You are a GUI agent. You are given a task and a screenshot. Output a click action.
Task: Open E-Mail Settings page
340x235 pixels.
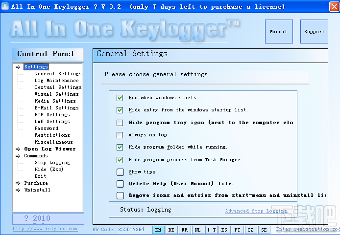pyautogui.click(x=57, y=108)
